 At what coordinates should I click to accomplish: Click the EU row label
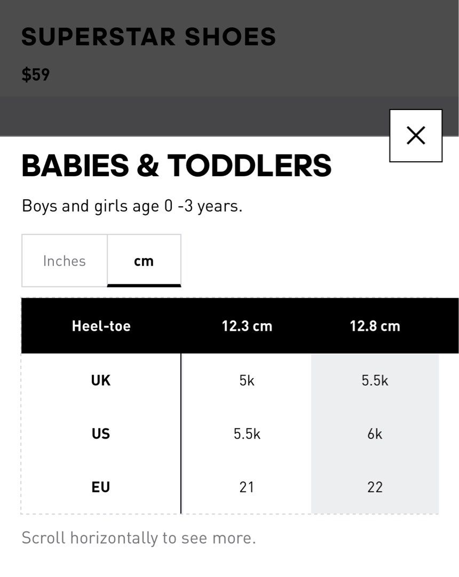click(101, 487)
